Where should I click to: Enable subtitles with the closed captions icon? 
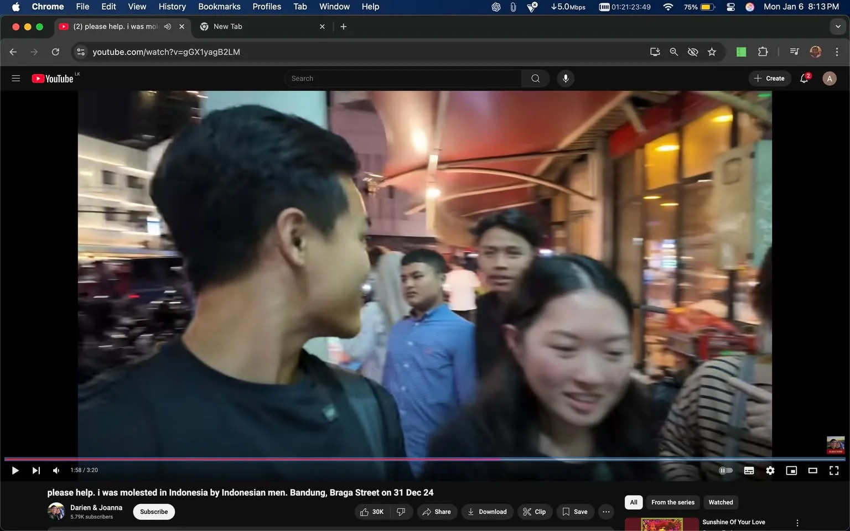pos(749,470)
